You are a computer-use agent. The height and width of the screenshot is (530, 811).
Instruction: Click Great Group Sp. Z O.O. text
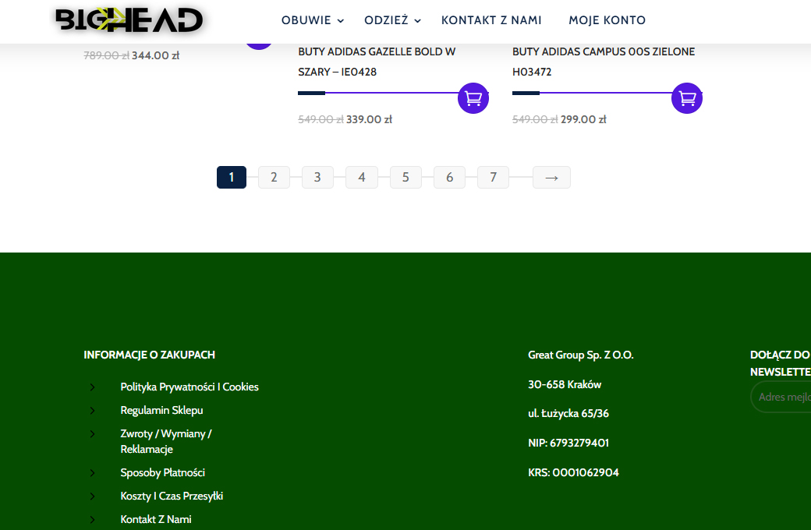tap(580, 355)
